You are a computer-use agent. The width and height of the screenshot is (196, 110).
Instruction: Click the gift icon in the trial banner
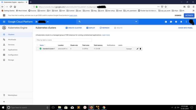pos(4,15)
